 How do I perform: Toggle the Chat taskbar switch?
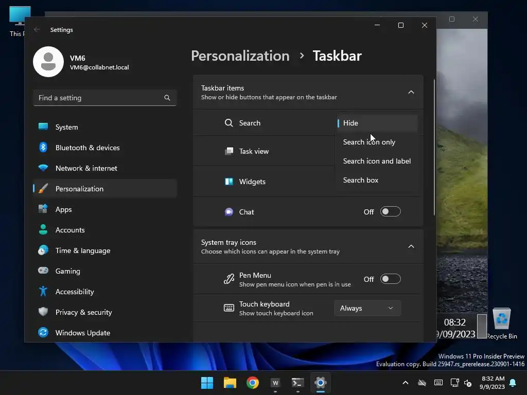(x=390, y=211)
